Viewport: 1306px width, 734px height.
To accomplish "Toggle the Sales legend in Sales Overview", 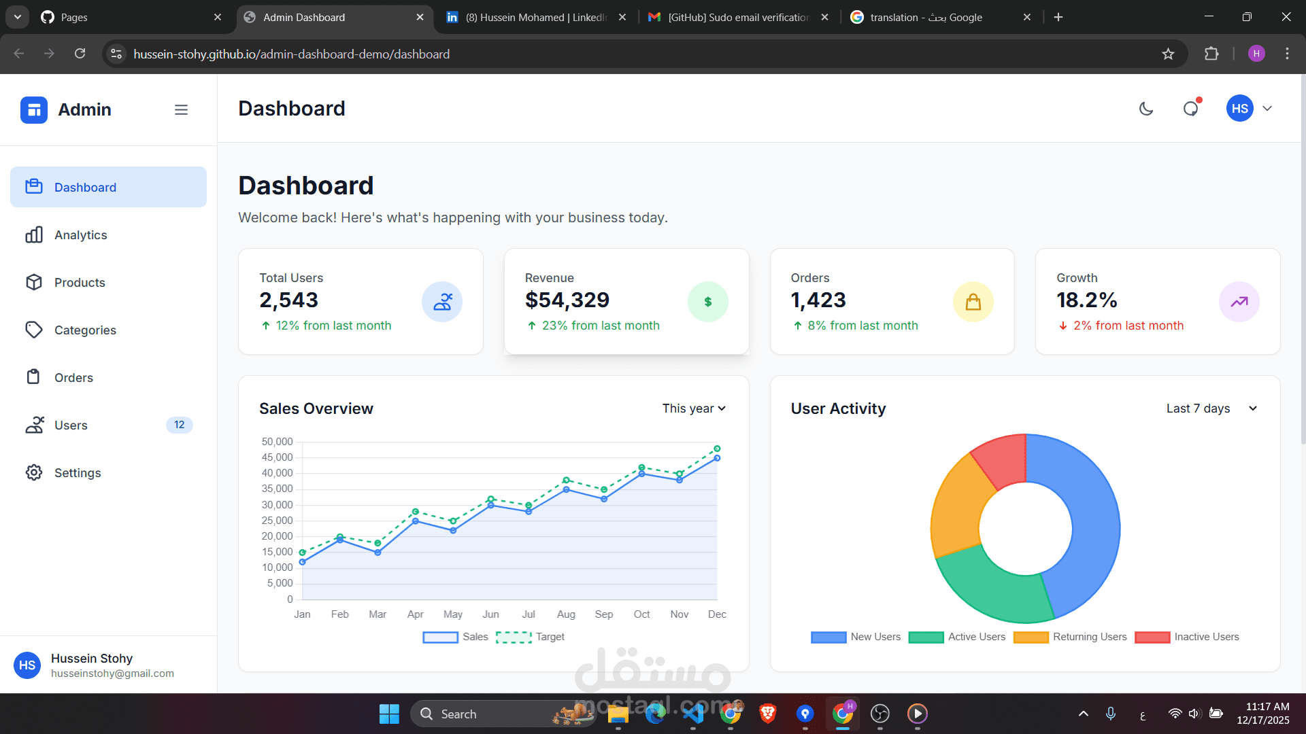I will pyautogui.click(x=456, y=637).
